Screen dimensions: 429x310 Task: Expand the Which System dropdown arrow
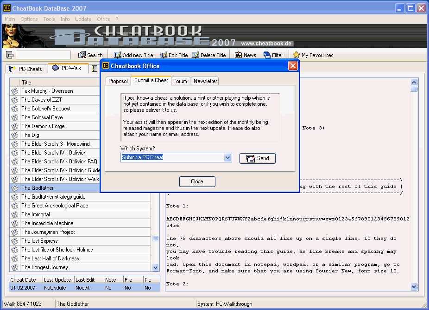pos(227,157)
